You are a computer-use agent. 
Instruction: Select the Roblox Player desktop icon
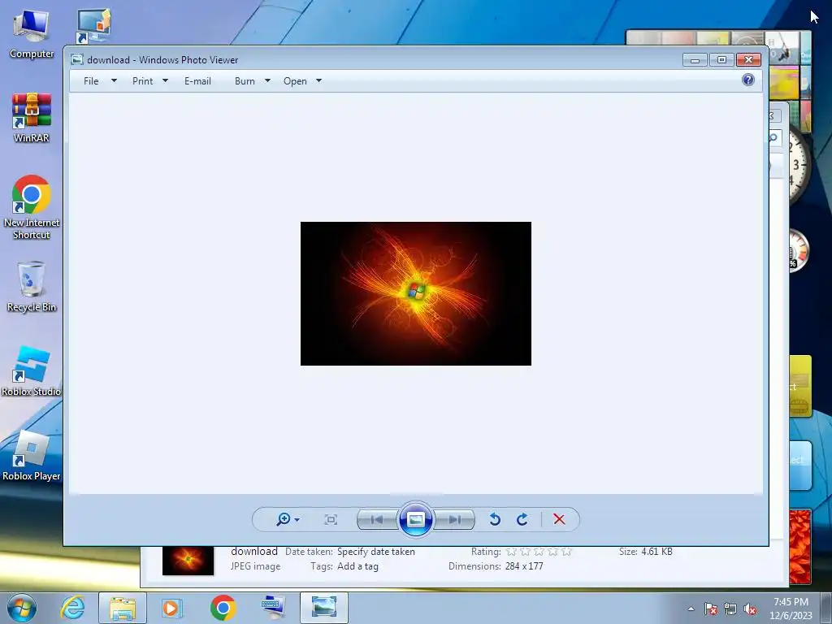coord(32,455)
